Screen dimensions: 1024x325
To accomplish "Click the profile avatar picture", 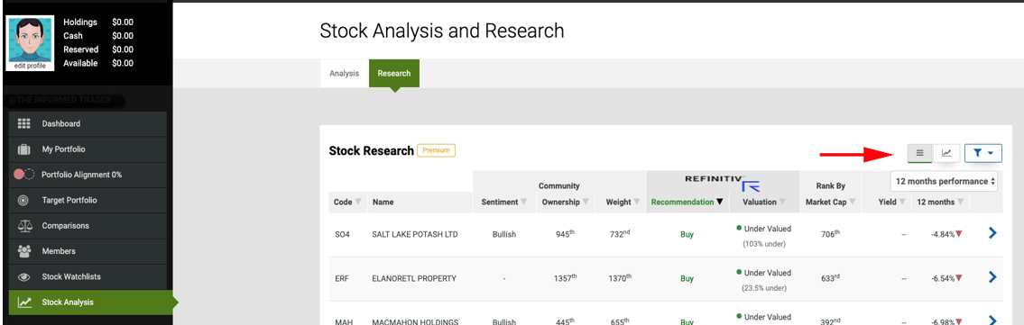I will 29,39.
